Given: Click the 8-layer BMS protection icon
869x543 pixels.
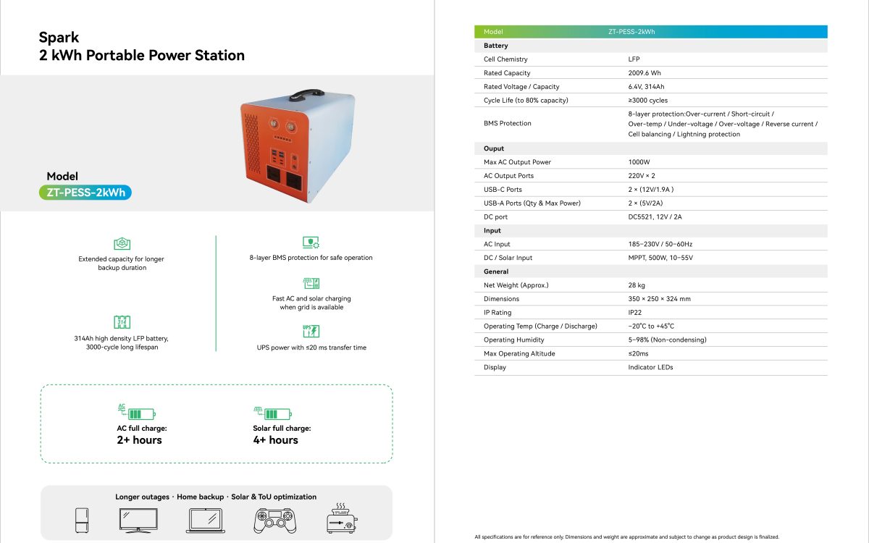Looking at the screenshot, I should (311, 243).
